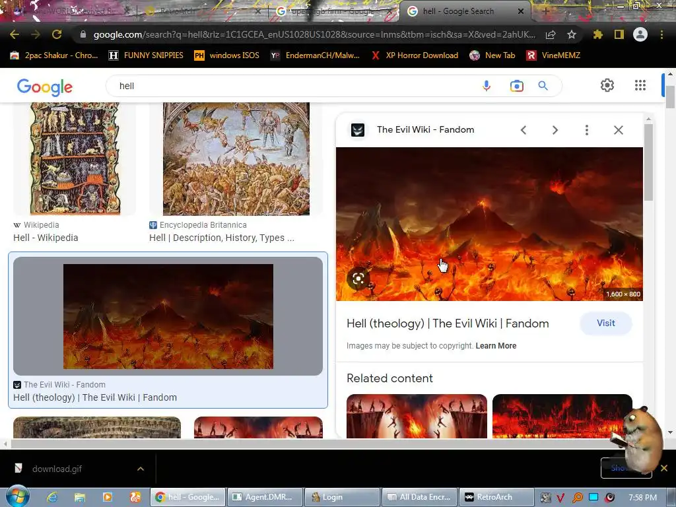Open the Extensions puzzle icon
The width and height of the screenshot is (676, 507).
pos(598,34)
